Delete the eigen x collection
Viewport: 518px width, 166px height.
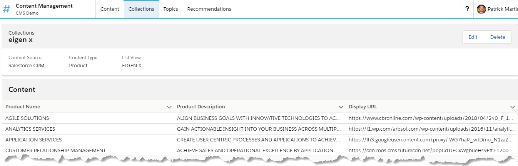click(498, 37)
